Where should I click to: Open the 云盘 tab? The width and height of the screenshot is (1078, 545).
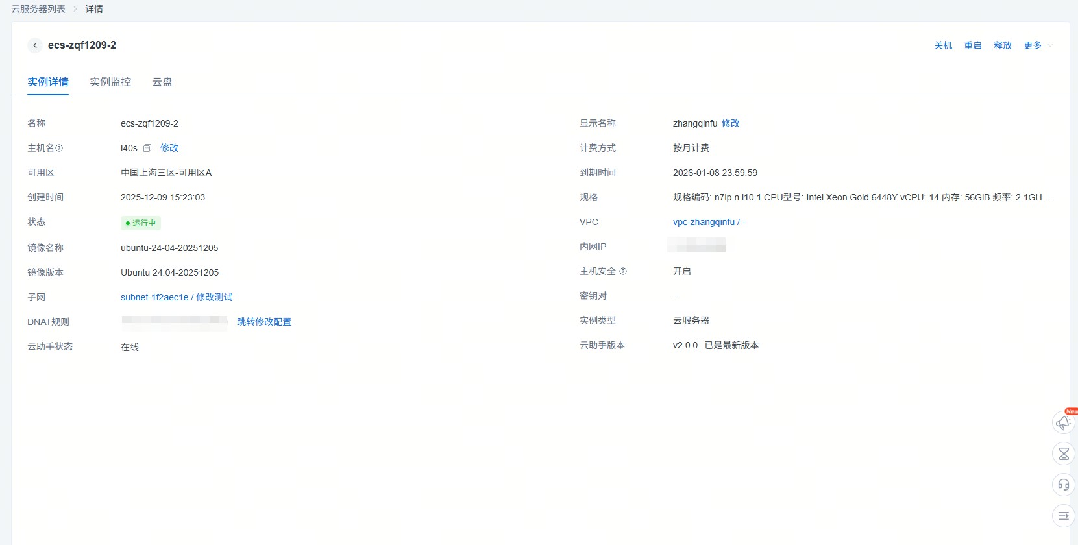(162, 82)
